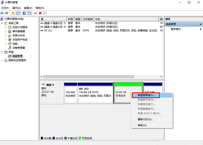Open the 操作(A) menu

pos(17,8)
